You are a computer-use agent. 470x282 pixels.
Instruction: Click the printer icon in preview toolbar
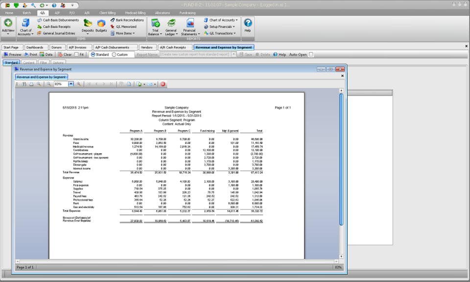click(x=31, y=84)
